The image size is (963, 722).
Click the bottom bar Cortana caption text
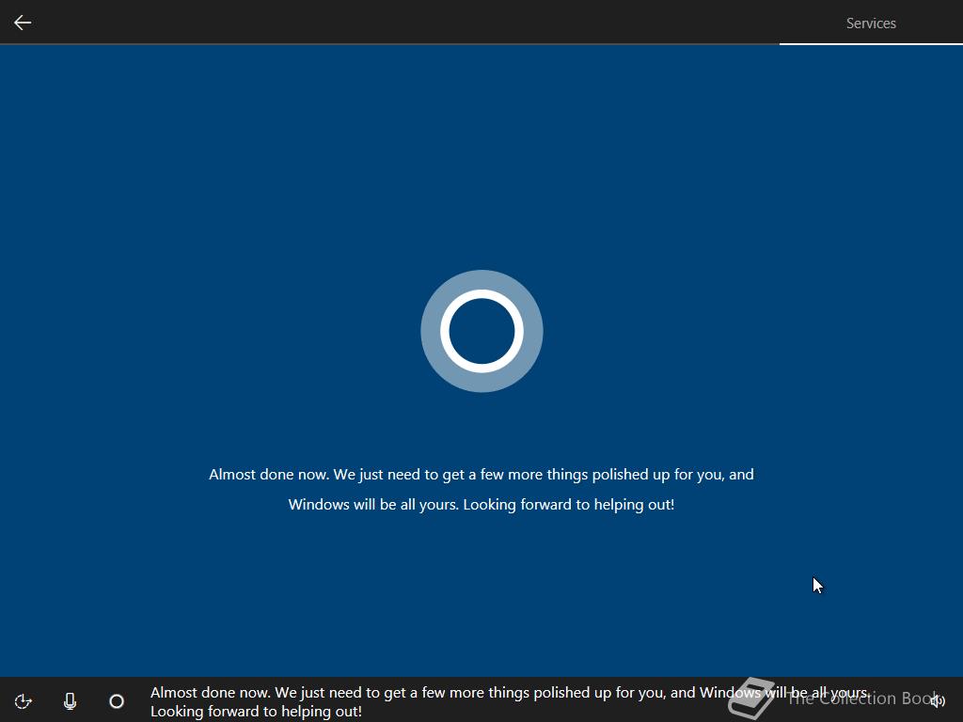pyautogui.click(x=510, y=701)
